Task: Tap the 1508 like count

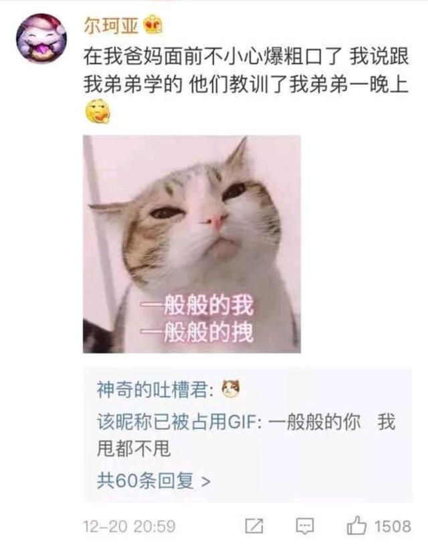Action: (x=393, y=526)
